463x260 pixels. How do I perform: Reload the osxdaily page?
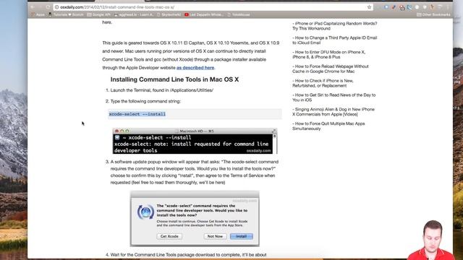(48, 7)
